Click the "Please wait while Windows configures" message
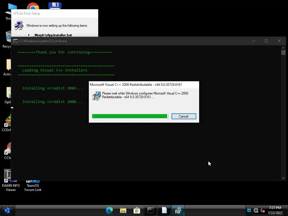 (x=145, y=95)
